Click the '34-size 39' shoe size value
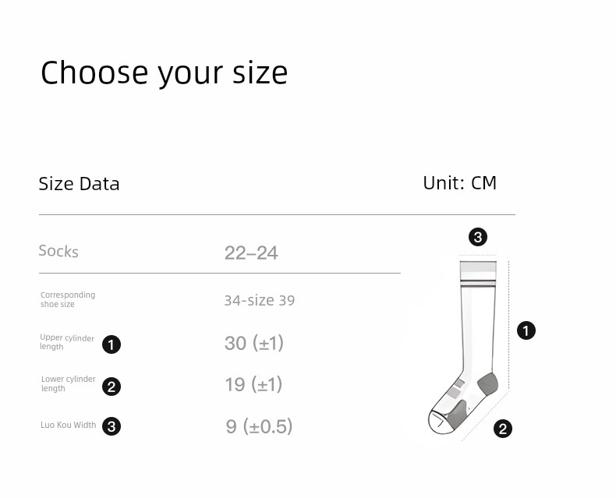Screen dimensions: 616x498 coord(260,301)
